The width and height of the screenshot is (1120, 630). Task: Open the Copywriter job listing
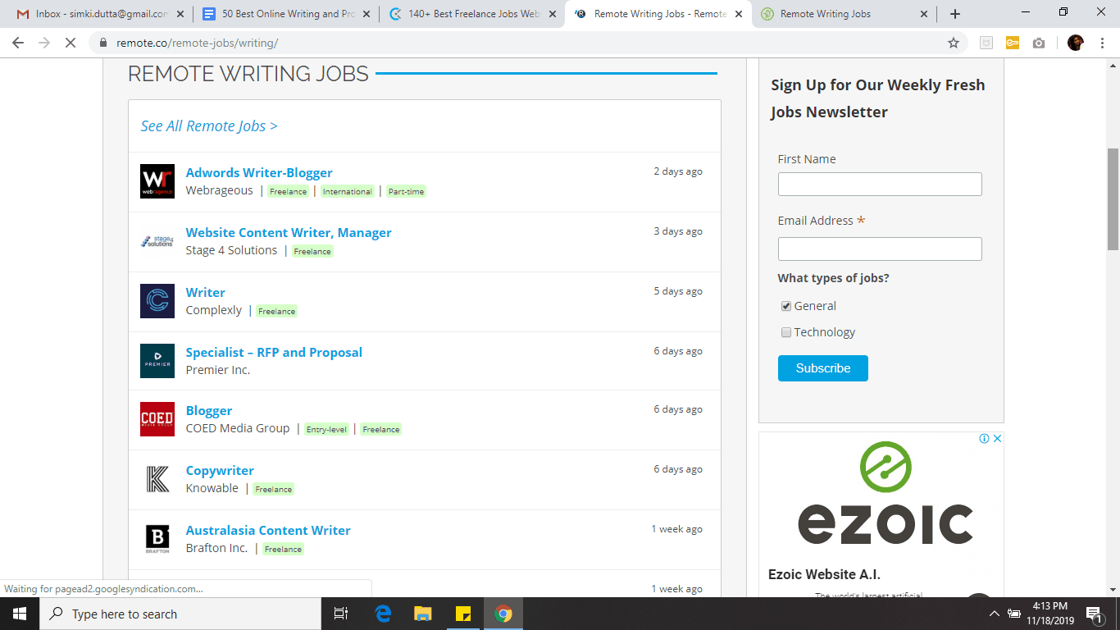coord(220,470)
